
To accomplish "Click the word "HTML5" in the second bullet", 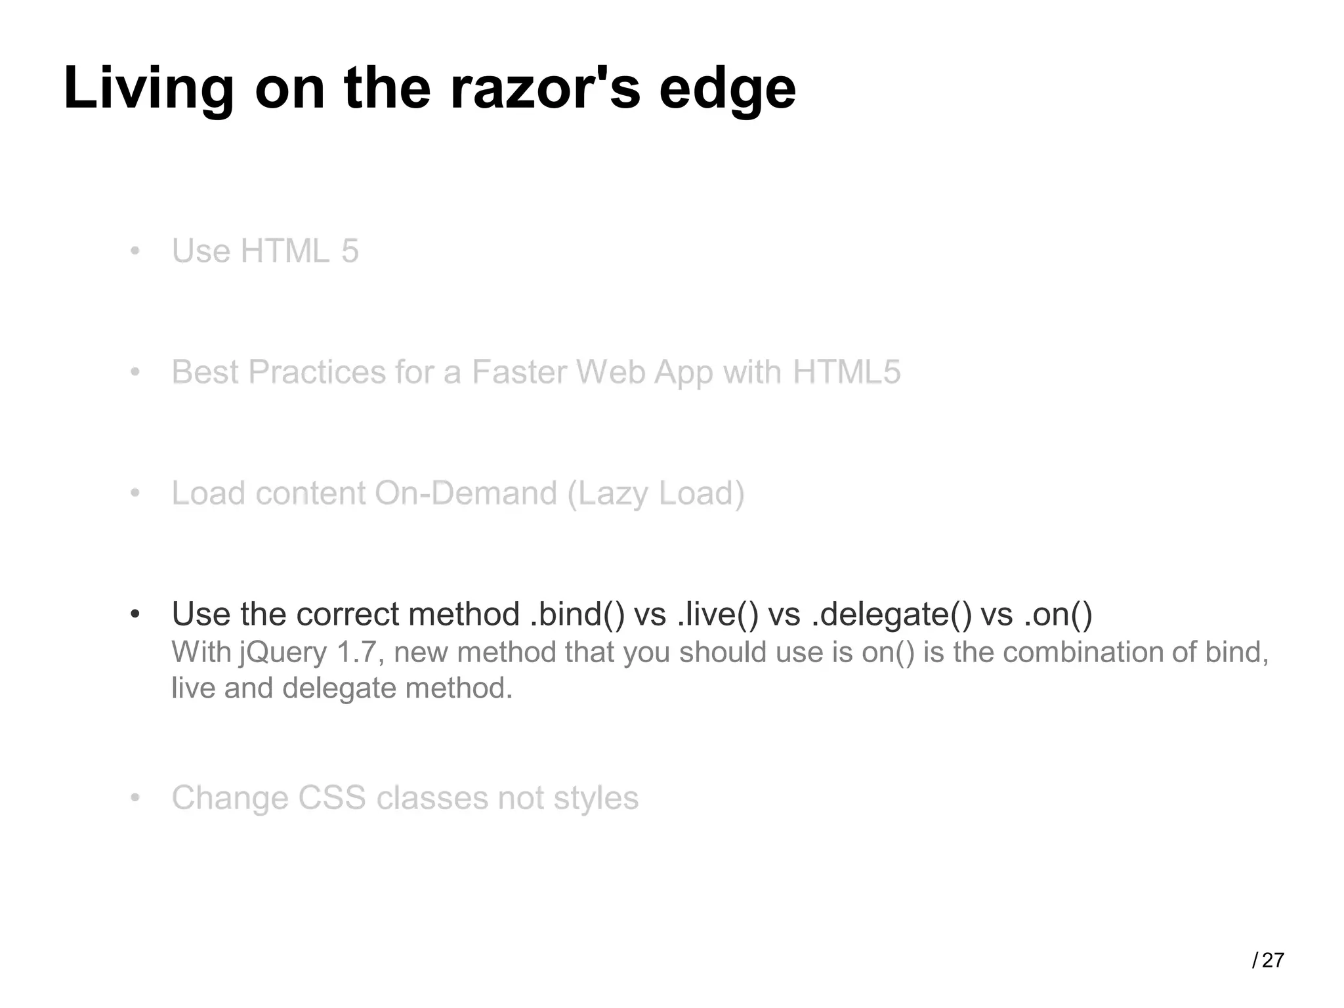I will point(847,372).
